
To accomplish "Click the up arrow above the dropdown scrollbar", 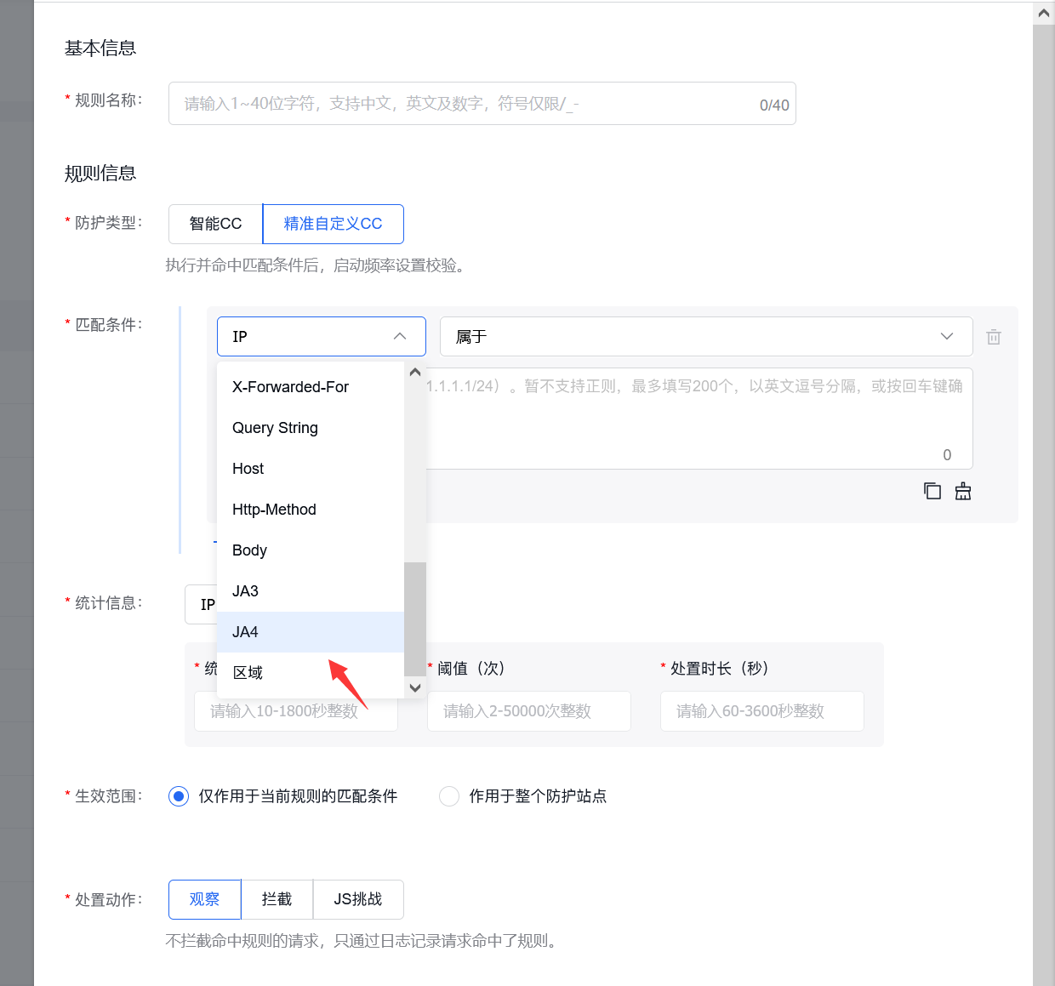I will (414, 372).
